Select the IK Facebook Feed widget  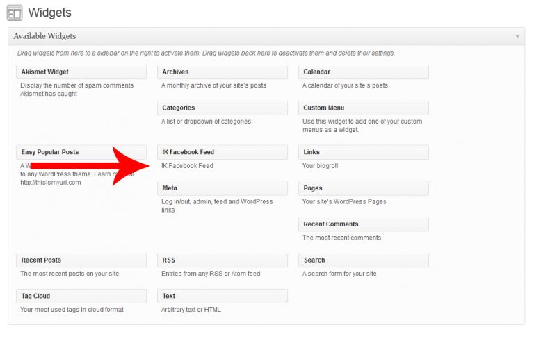tap(222, 152)
